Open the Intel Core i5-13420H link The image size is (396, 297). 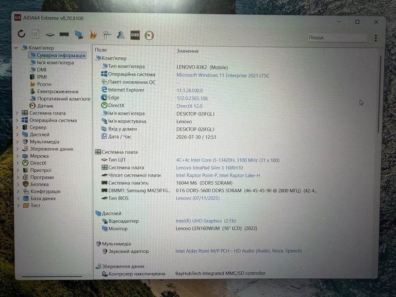pos(227,160)
